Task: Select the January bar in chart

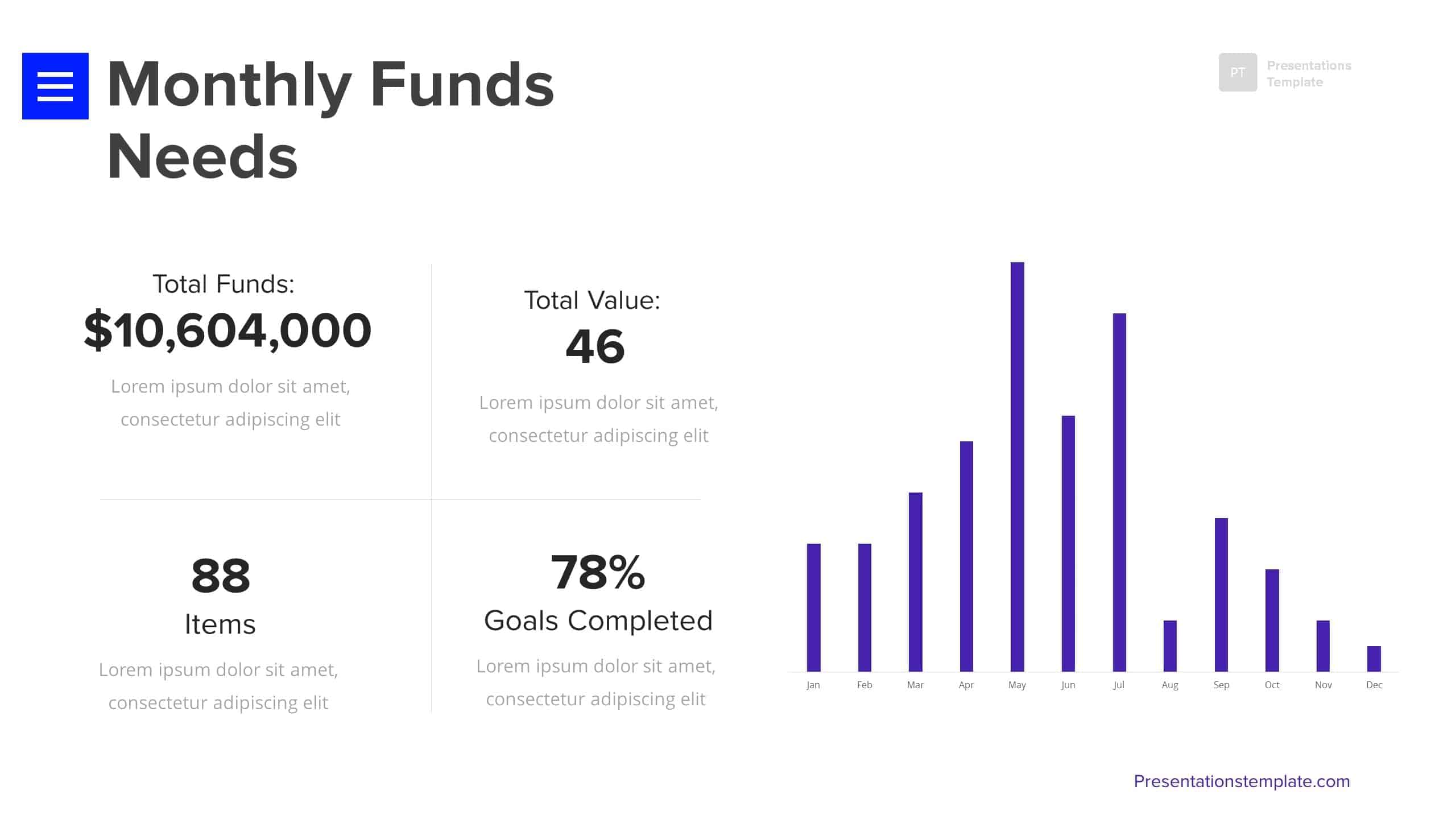Action: click(813, 607)
